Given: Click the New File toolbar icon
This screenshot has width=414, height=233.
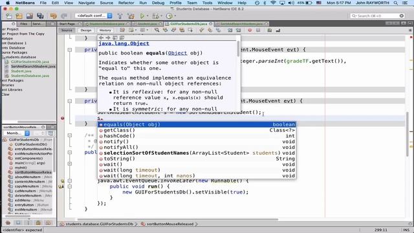Looking at the screenshot, I should coord(8,16).
